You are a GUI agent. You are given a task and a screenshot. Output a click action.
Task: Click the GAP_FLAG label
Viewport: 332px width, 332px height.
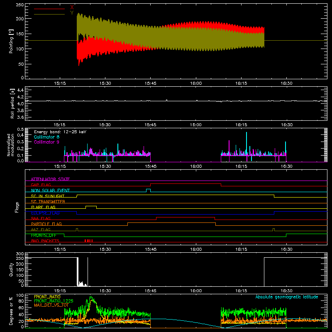click(41, 185)
